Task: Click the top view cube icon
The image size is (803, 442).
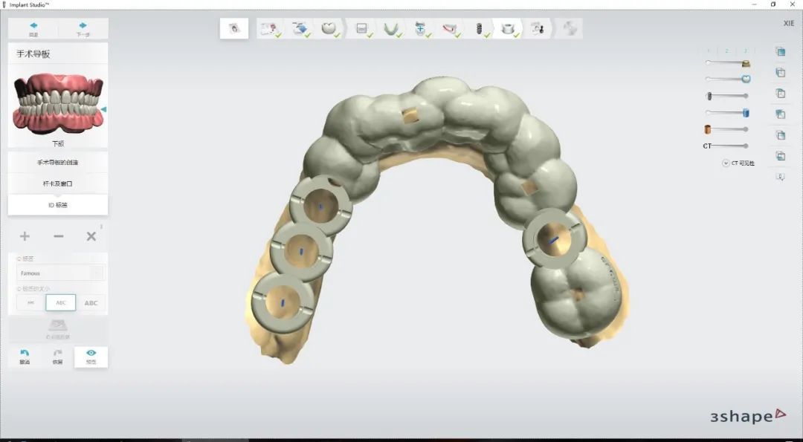Action: (780, 51)
